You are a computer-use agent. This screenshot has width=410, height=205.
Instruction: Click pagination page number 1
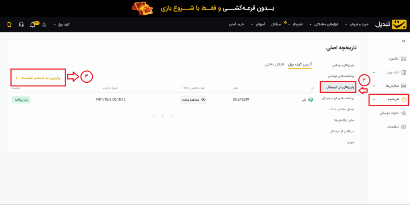163,117
